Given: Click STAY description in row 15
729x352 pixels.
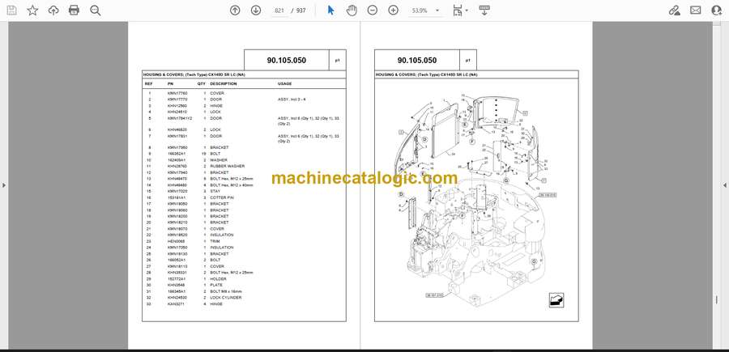Looking at the screenshot, I should click(x=215, y=191).
